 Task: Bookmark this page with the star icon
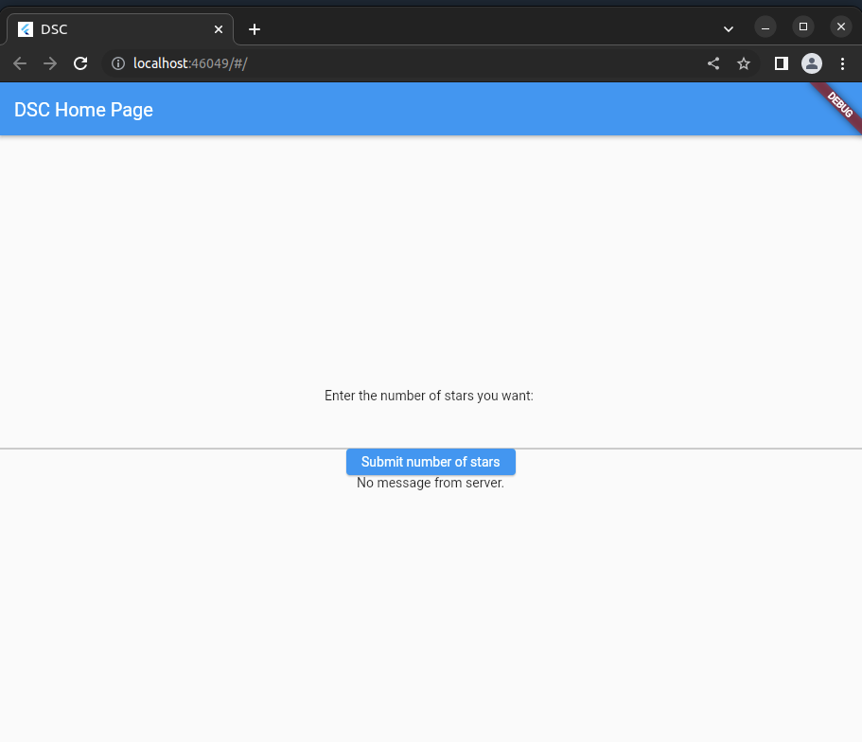(744, 63)
